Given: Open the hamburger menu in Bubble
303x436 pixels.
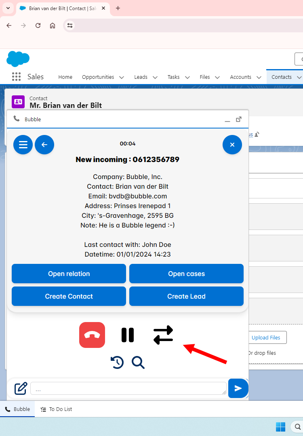Looking at the screenshot, I should coord(23,145).
